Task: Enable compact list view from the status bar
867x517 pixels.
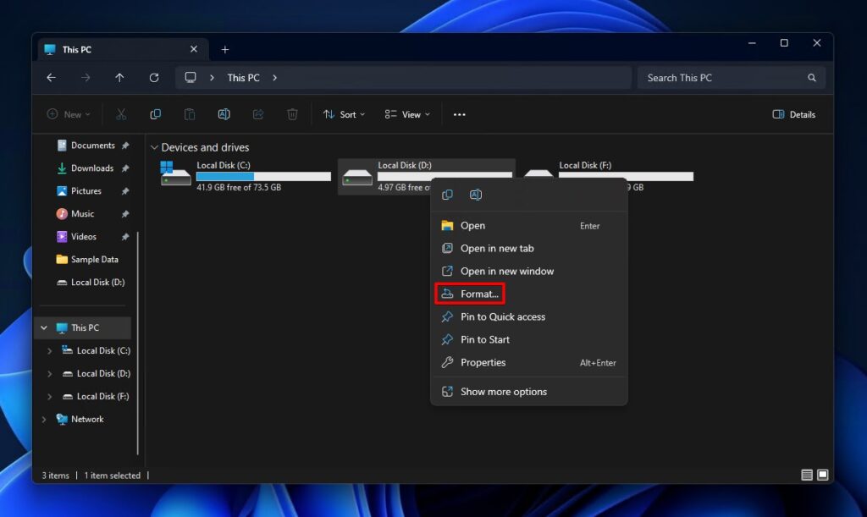Action: click(806, 475)
